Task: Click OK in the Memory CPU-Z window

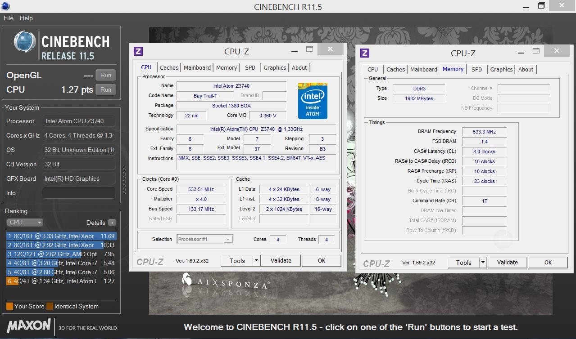Action: pyautogui.click(x=548, y=262)
